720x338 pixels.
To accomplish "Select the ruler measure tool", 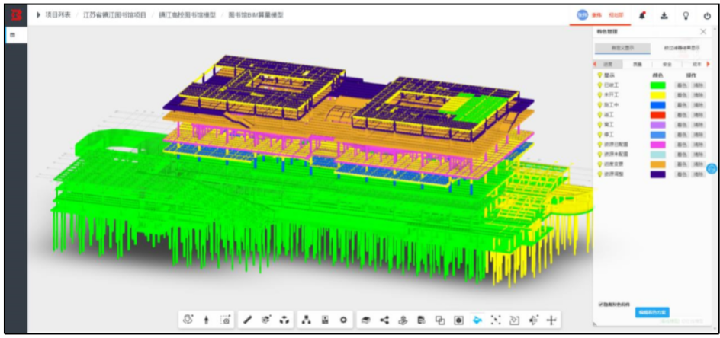I will 247,320.
